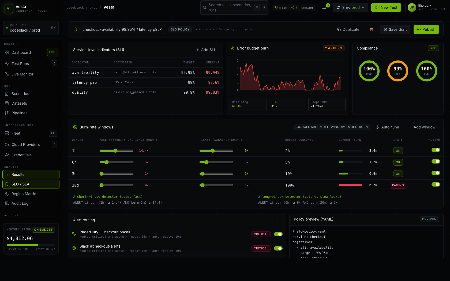Click the shield icon beside policy name
Image resolution: width=450 pixels, height=281 pixels.
(75, 29)
